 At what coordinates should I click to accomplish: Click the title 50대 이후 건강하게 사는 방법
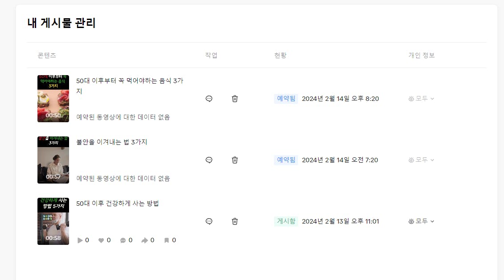(118, 204)
